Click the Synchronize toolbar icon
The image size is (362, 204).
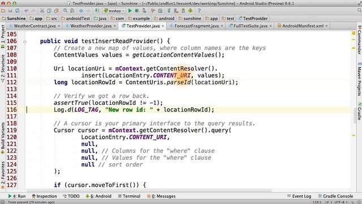pos(18,11)
